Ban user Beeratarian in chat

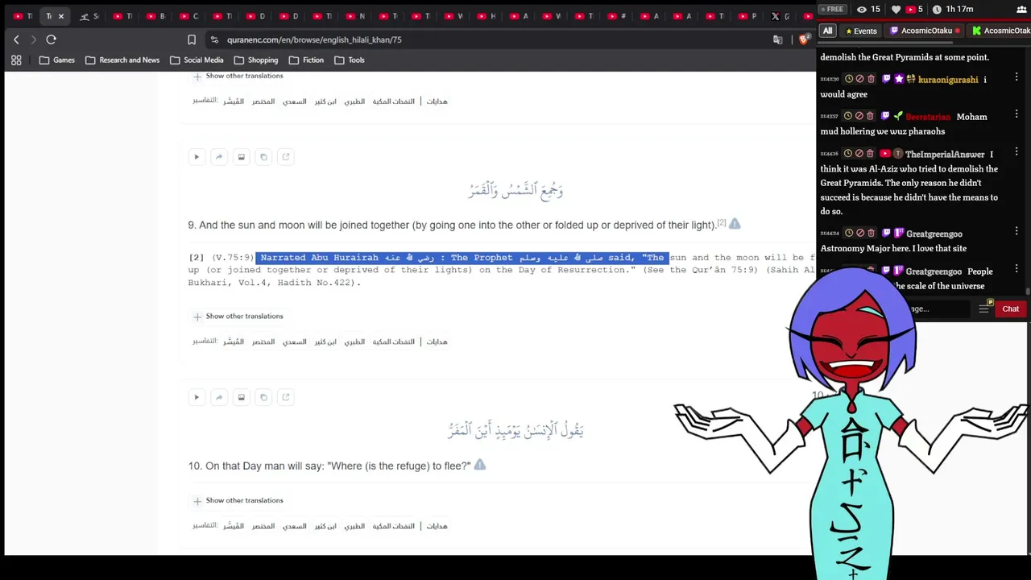coord(859,116)
